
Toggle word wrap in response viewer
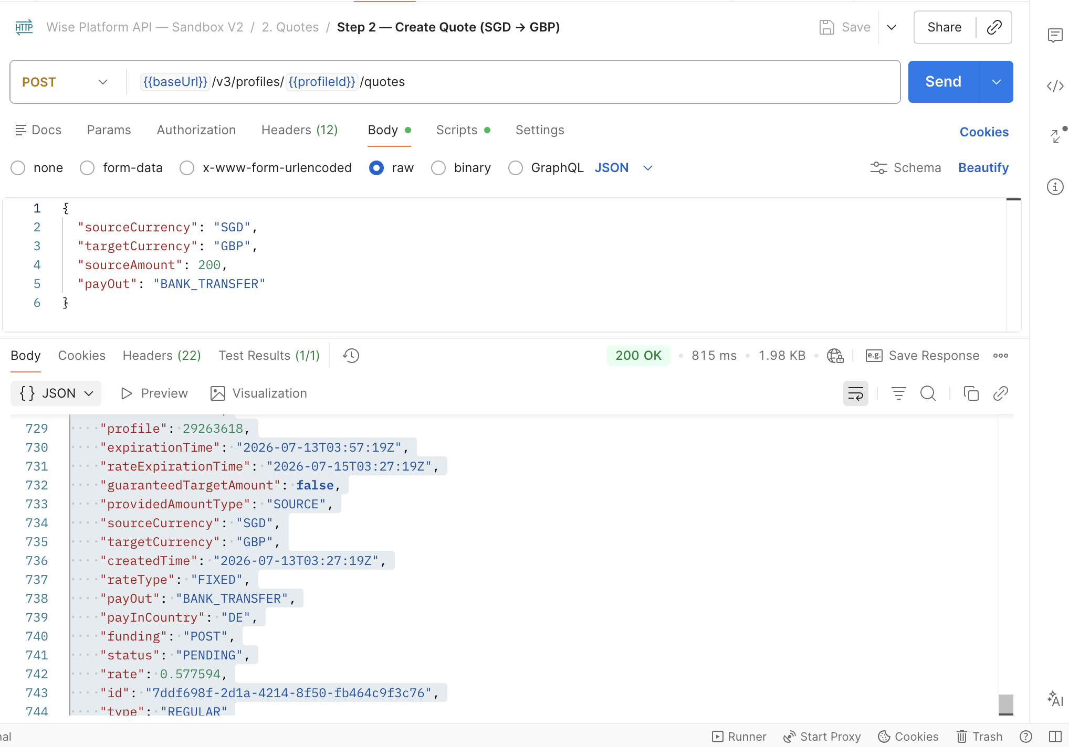point(856,393)
